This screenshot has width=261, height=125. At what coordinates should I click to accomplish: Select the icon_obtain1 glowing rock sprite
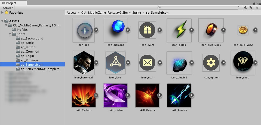[179, 63]
